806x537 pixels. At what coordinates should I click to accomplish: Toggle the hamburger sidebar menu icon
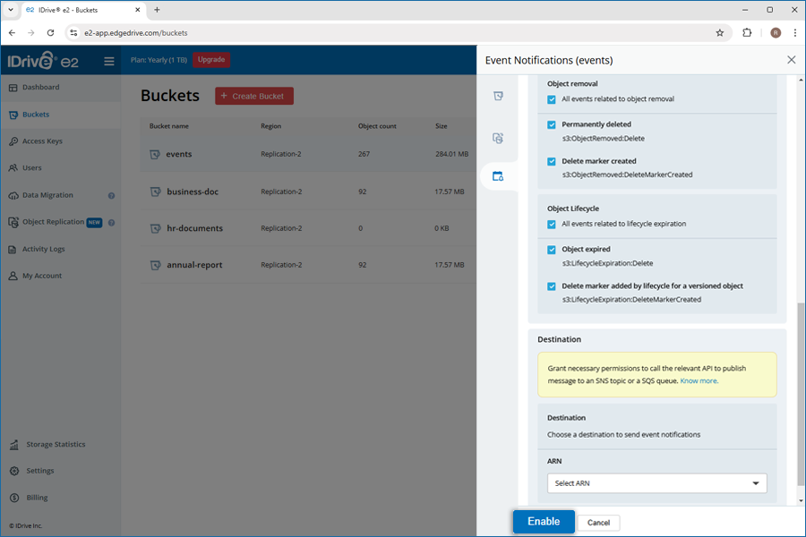109,61
